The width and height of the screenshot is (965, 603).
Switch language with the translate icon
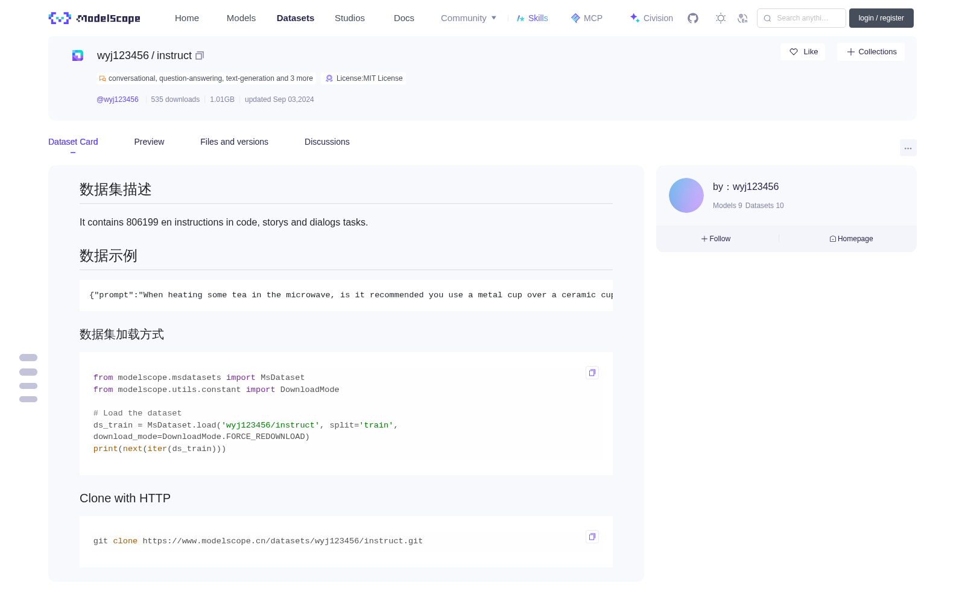click(742, 18)
